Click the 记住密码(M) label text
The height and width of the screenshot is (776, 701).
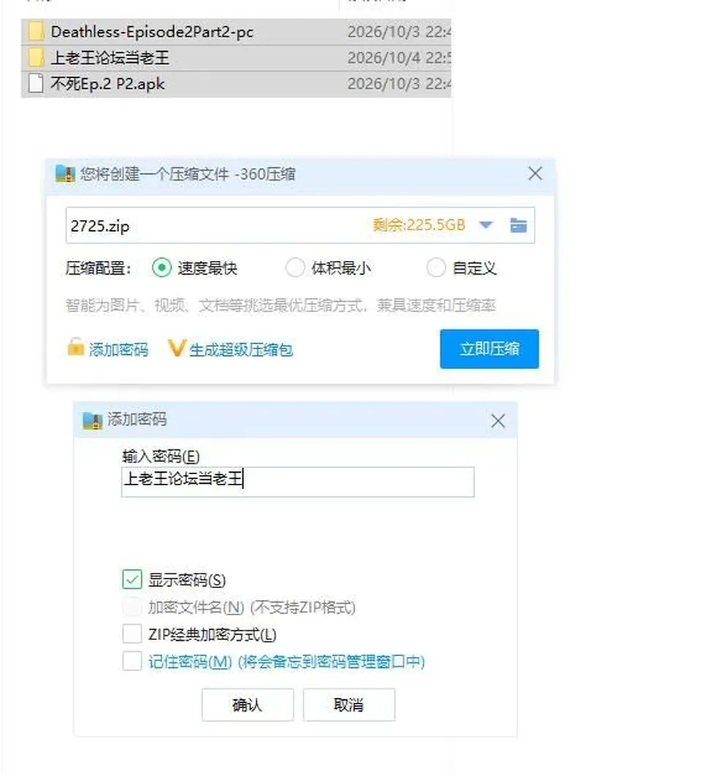coord(286,662)
